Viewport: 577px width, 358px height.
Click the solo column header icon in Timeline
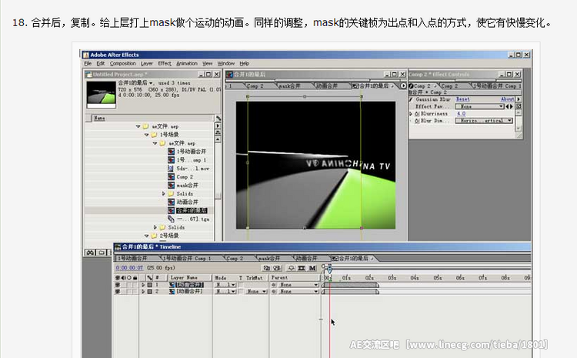tap(129, 278)
